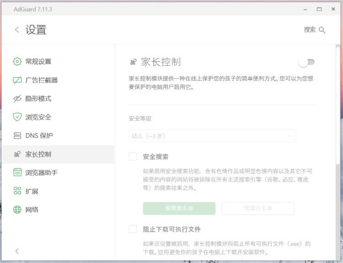Click the 安全等级 label

click(140, 118)
